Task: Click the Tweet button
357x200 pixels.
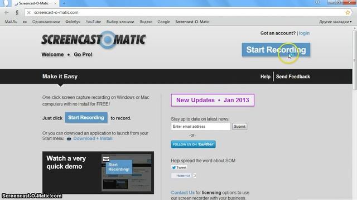Action: click(179, 168)
